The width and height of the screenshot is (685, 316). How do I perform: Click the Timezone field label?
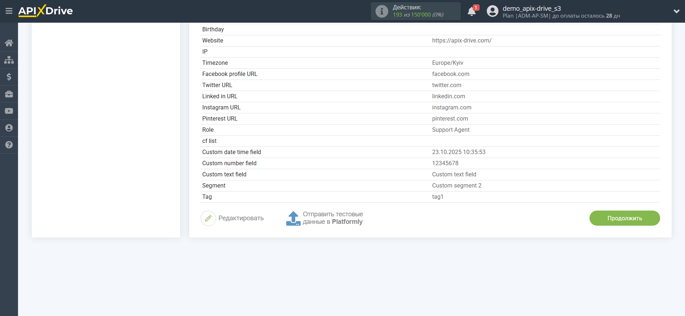(215, 63)
